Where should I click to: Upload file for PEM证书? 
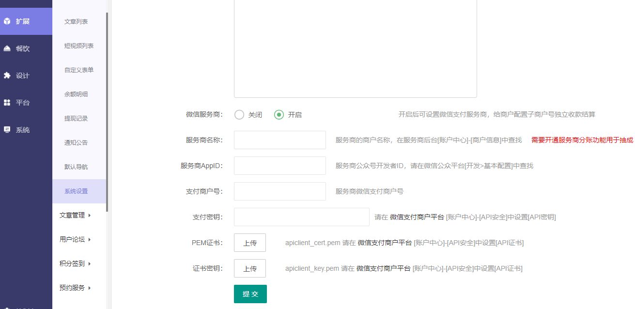click(249, 243)
